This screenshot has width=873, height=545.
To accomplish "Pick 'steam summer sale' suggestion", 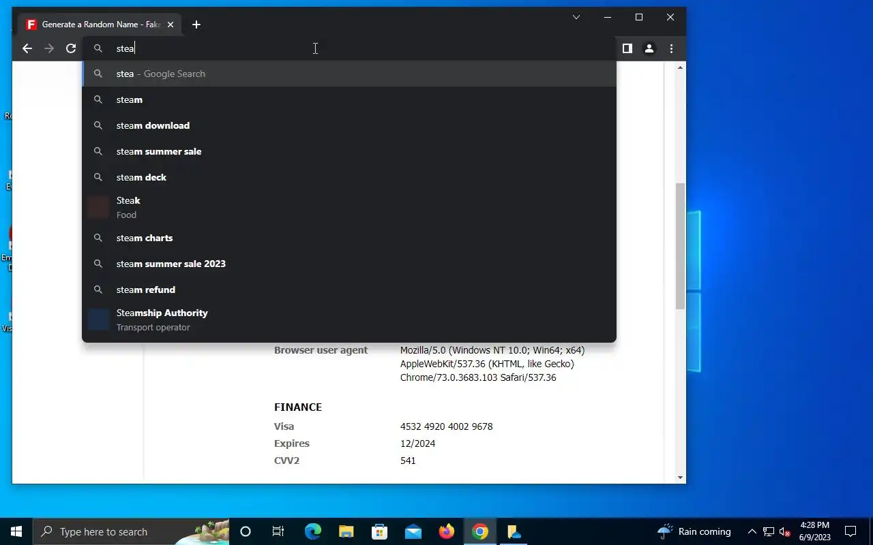I will click(349, 151).
